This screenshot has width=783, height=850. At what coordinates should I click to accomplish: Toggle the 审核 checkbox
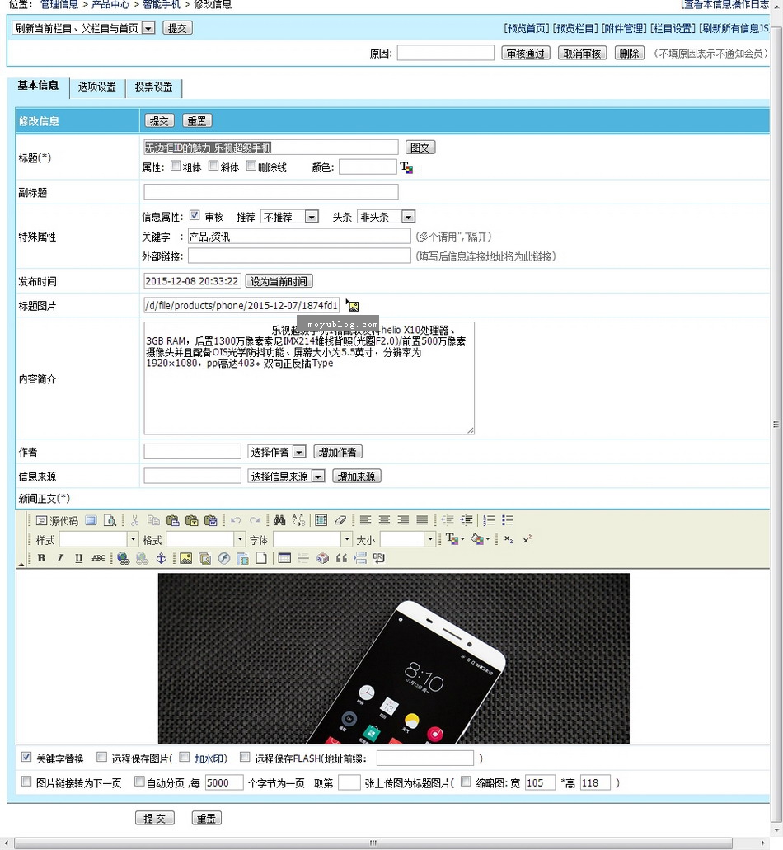[195, 216]
